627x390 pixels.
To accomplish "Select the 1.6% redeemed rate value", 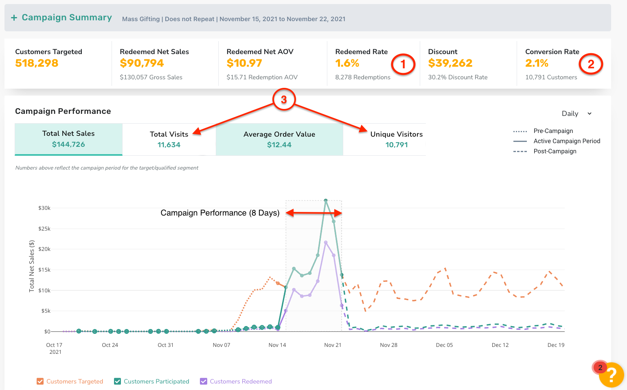I will (x=347, y=63).
